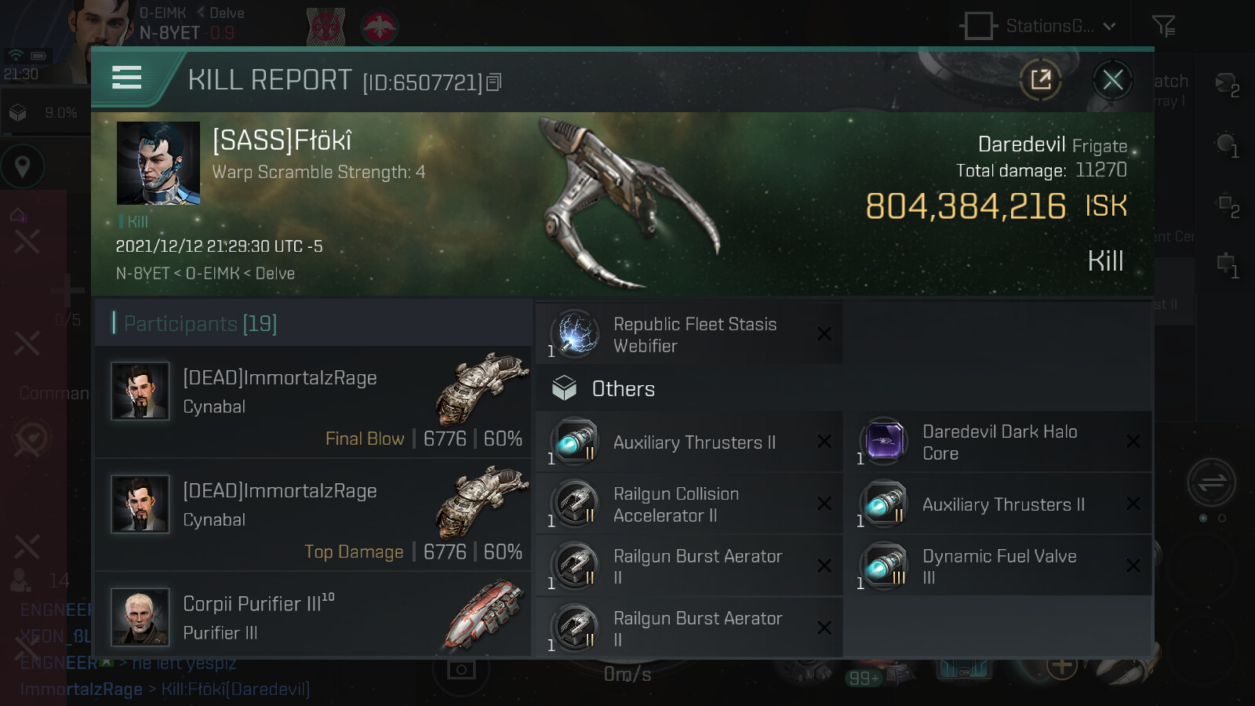Select the N-8YET system name
Viewport: 1255px width, 706px height.
click(x=169, y=33)
